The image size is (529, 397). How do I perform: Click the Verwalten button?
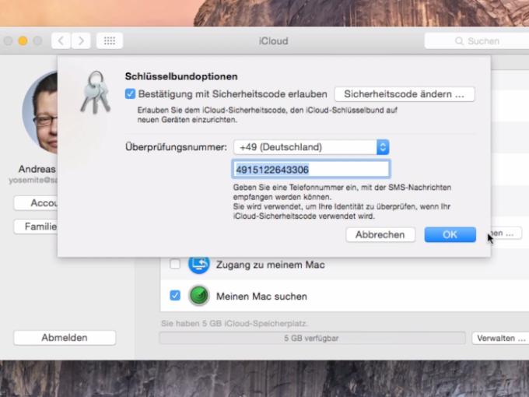500,339
